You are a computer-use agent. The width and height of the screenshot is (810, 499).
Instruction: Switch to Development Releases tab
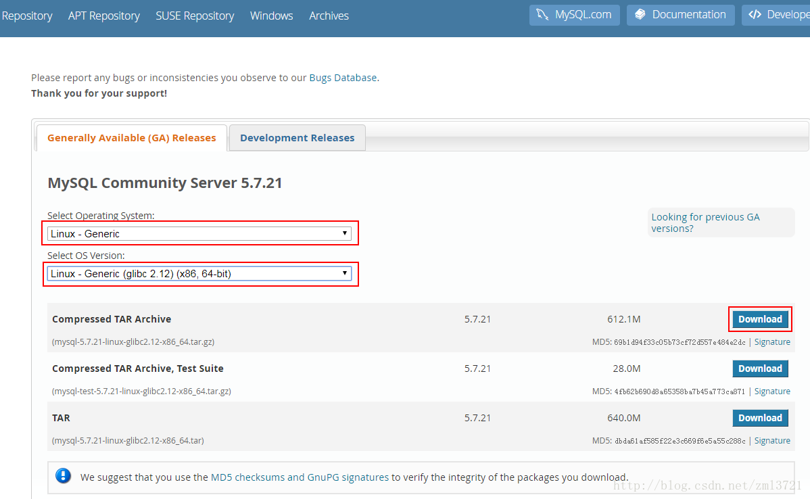click(297, 138)
